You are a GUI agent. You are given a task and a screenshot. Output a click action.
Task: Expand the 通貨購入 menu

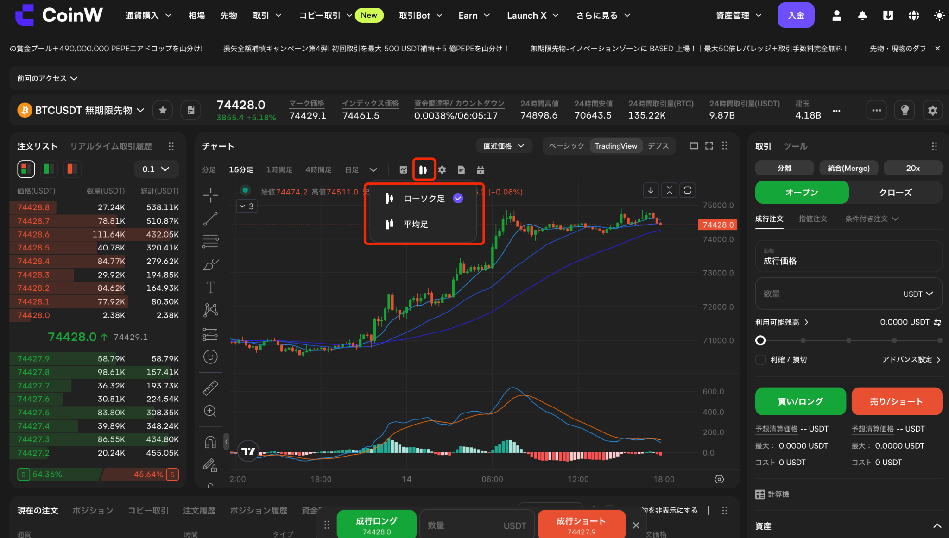(x=148, y=16)
